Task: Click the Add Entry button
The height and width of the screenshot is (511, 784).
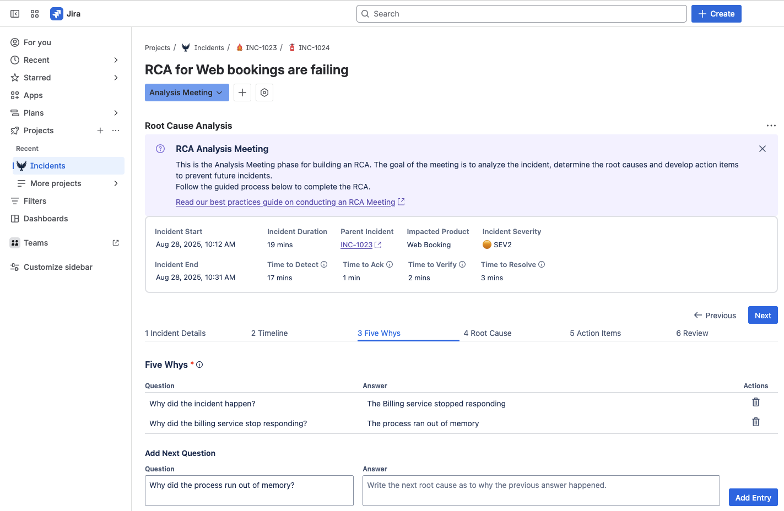Action: 753,497
